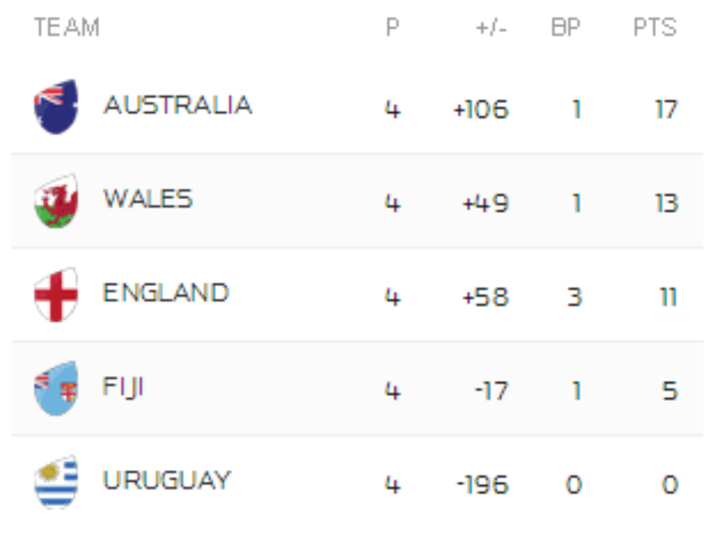Image resolution: width=725 pixels, height=546 pixels.
Task: Click the Uruguay flag icon
Action: (56, 482)
